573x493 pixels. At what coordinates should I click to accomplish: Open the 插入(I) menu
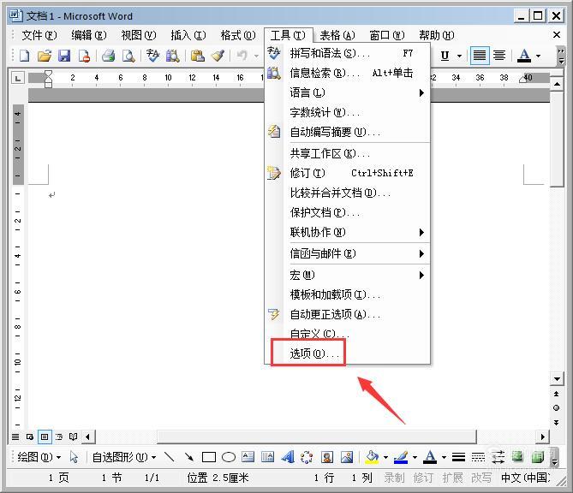[x=188, y=35]
